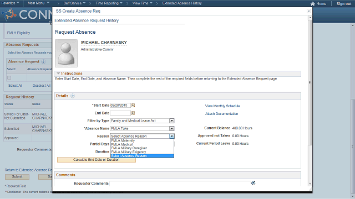Click Calculate End Date or Duration button
This screenshot has height=199, width=355.
point(97,160)
